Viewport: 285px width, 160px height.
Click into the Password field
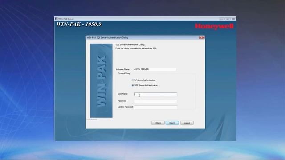[x=155, y=101]
